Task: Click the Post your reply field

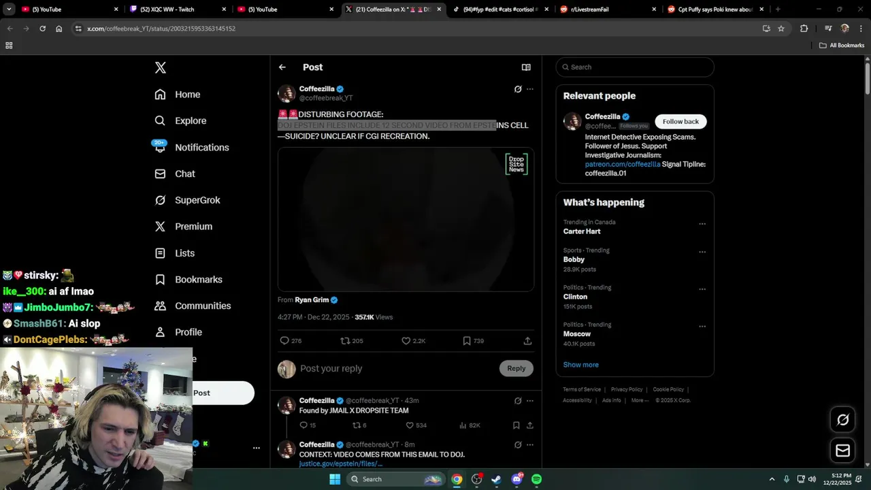Action: (x=395, y=368)
